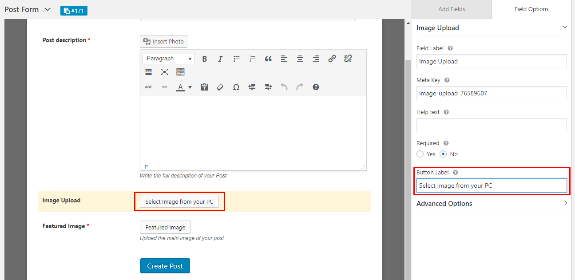Collapse the Image Upload options section

(x=565, y=28)
